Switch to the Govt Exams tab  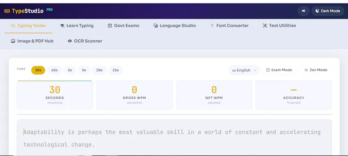pyautogui.click(x=124, y=26)
